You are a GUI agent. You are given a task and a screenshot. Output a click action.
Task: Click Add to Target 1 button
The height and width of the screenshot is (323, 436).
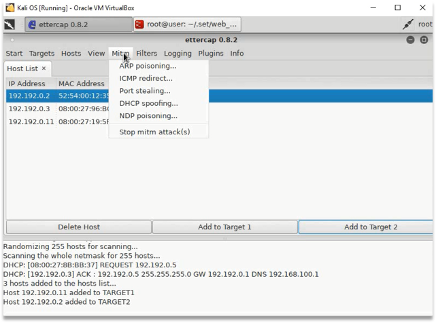point(224,227)
